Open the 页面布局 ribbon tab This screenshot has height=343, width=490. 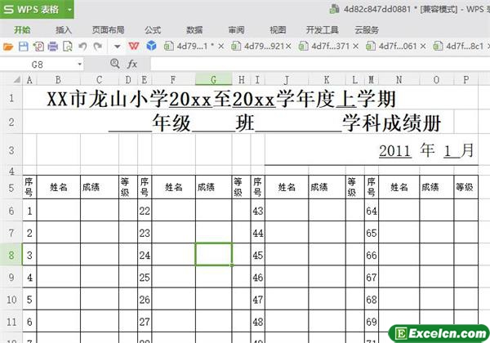click(108, 30)
